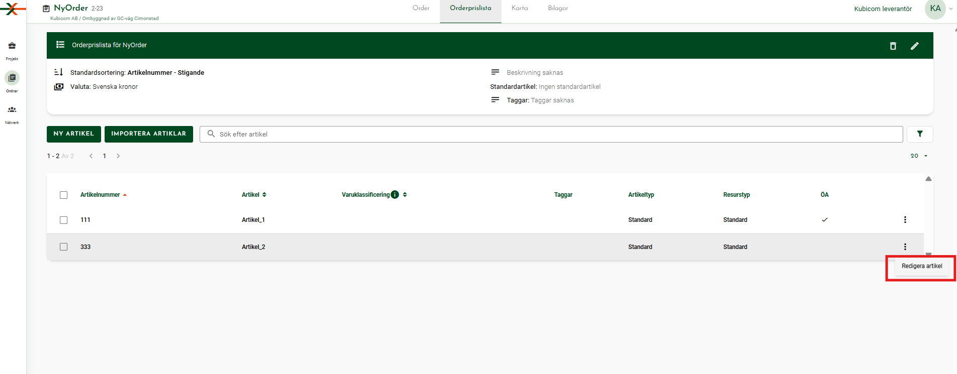Go to the previous page arrow
The height and width of the screenshot is (374, 957).
(x=91, y=156)
